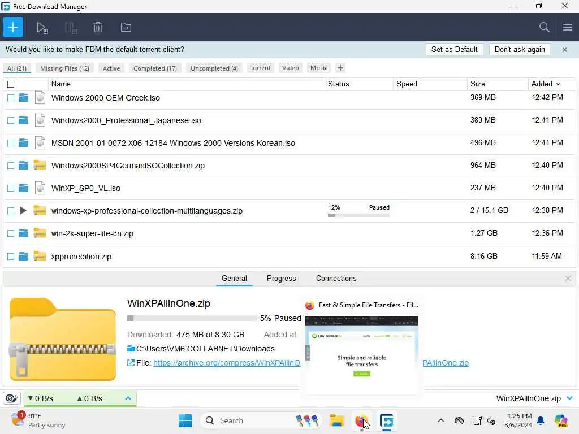Move selected download to a folder

click(x=126, y=27)
